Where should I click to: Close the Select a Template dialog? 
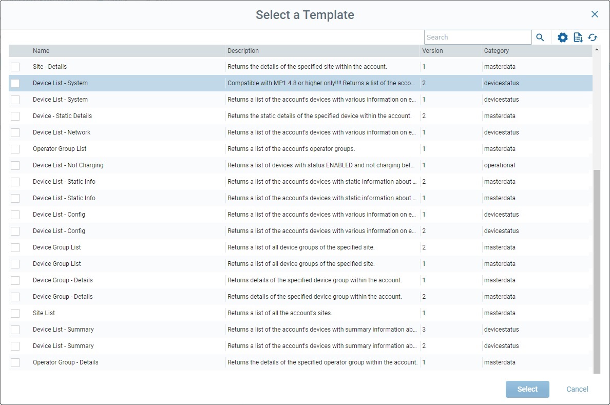pos(595,14)
